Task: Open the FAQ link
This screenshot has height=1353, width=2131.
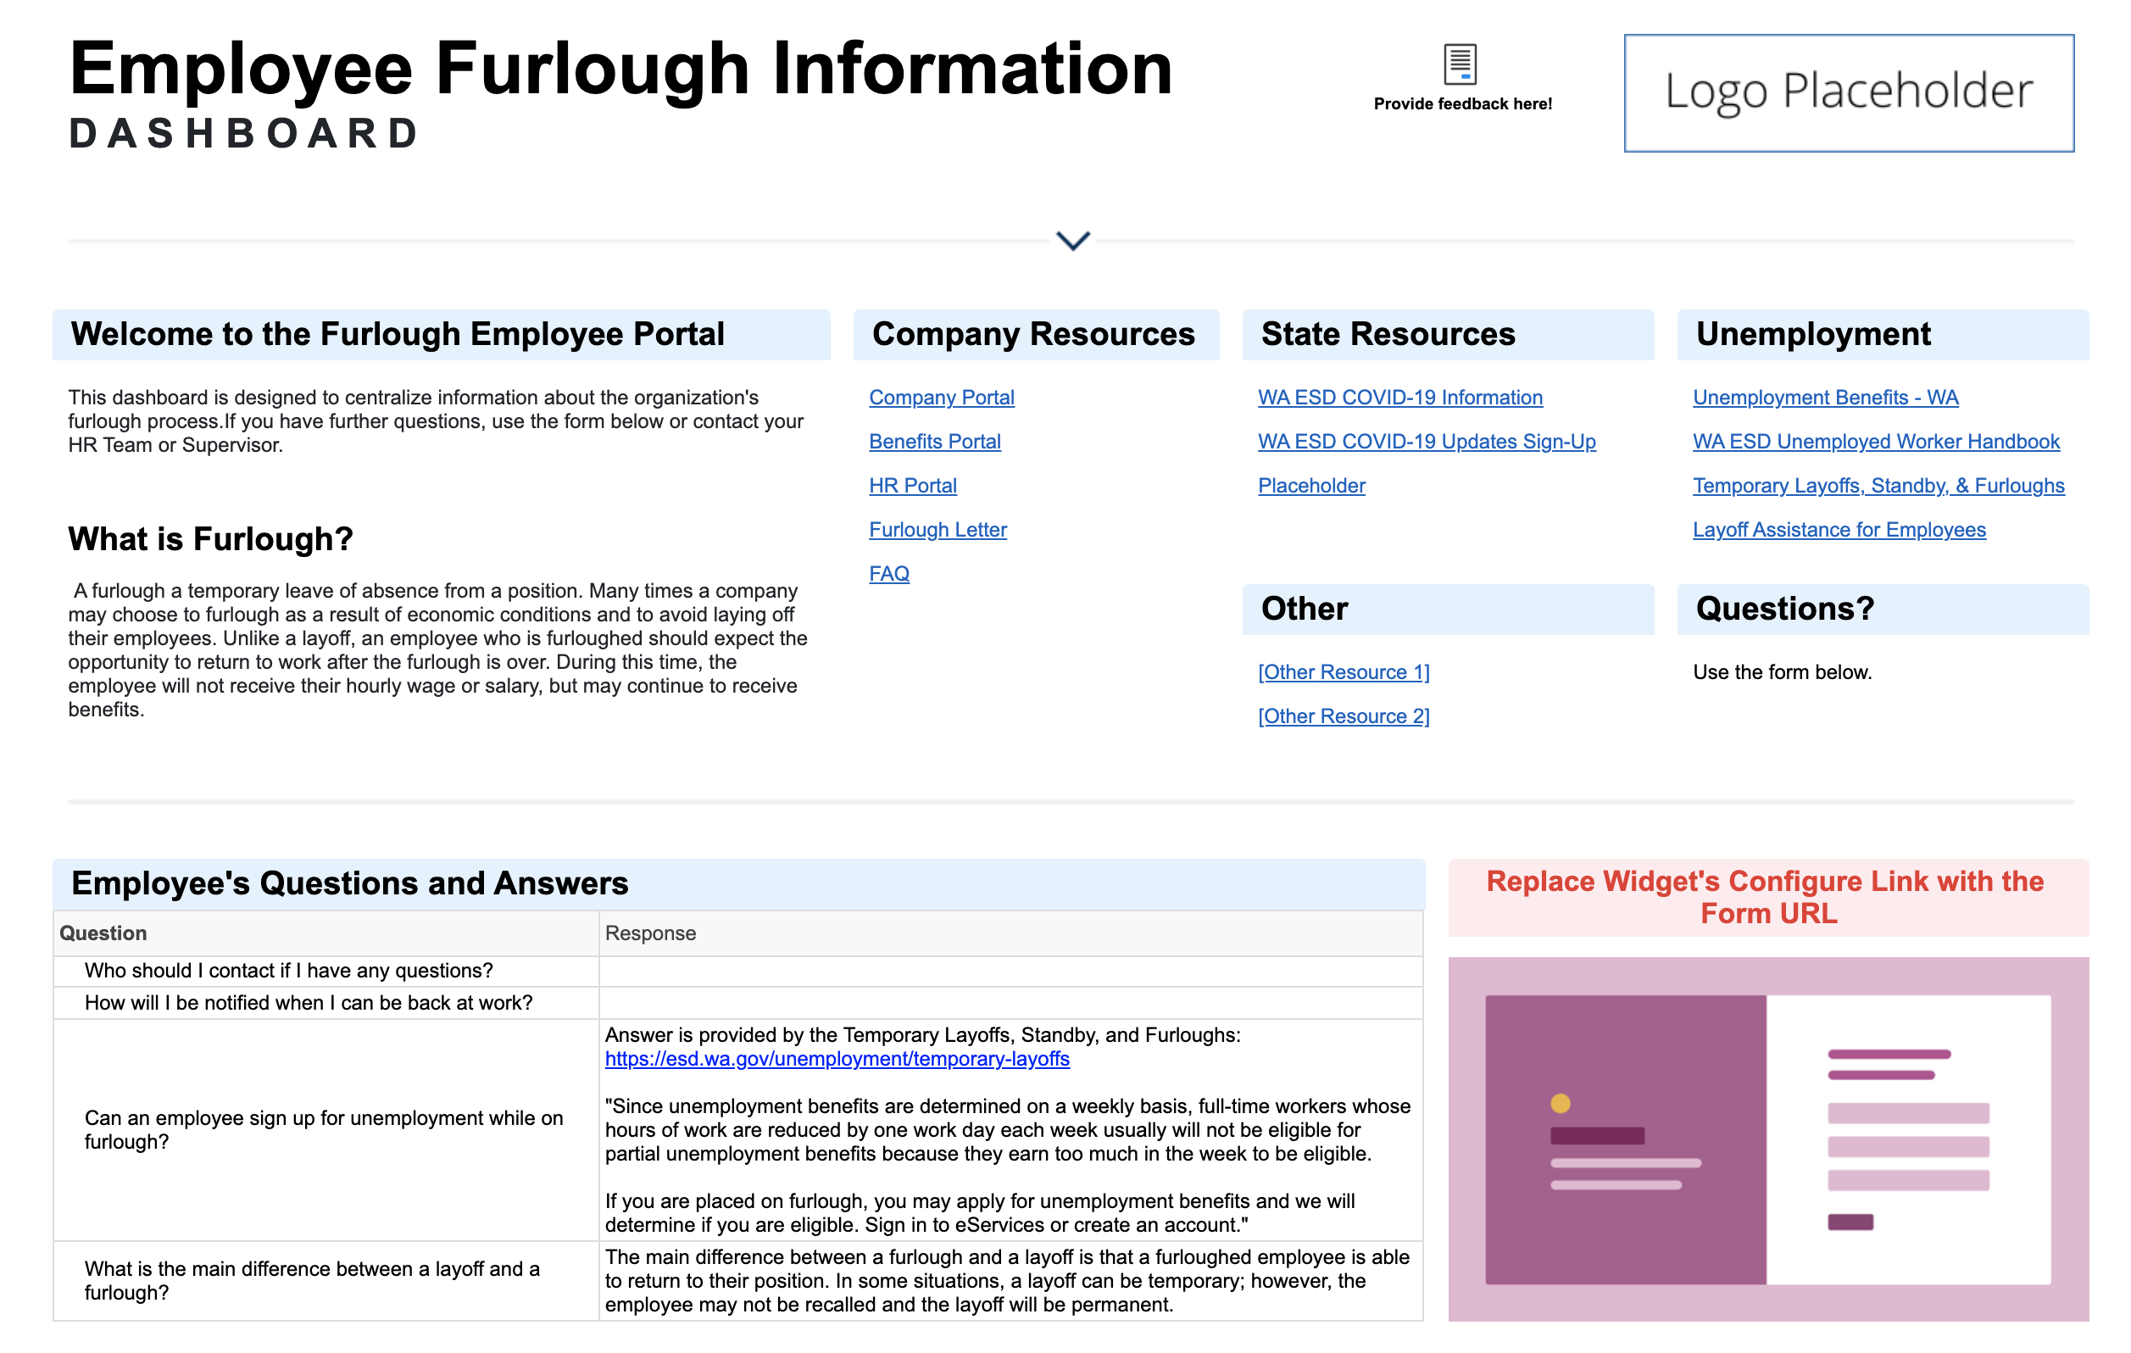Action: (x=888, y=574)
